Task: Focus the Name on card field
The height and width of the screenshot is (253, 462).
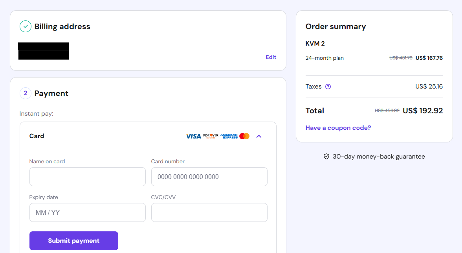Action: (87, 177)
